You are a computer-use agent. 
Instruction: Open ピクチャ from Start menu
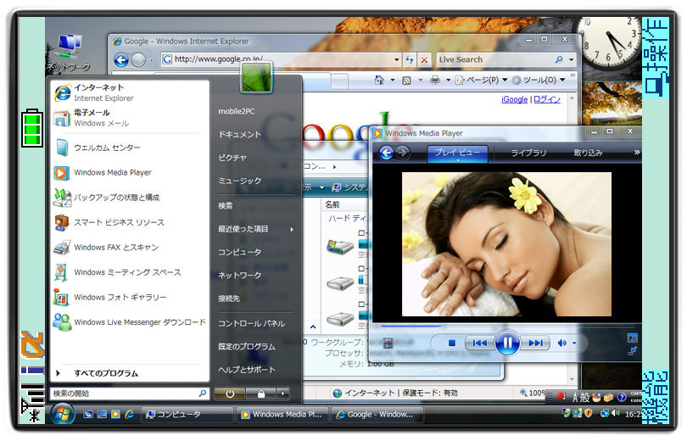[232, 158]
